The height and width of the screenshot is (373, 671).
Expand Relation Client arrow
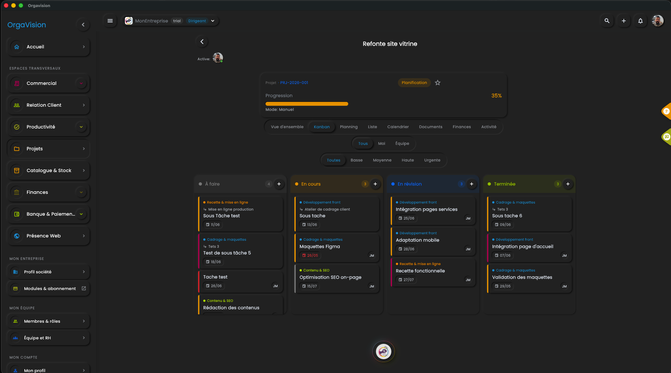84,105
